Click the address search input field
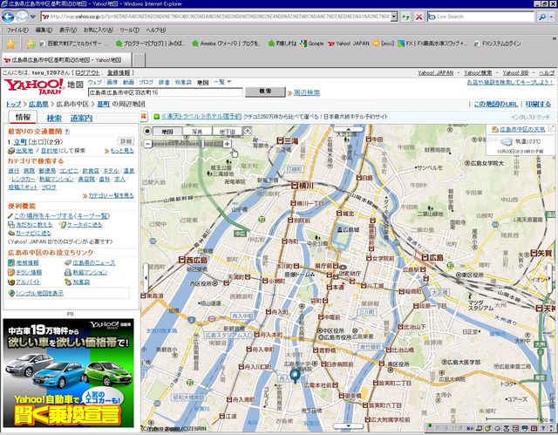This screenshot has height=435, width=558. [x=166, y=92]
